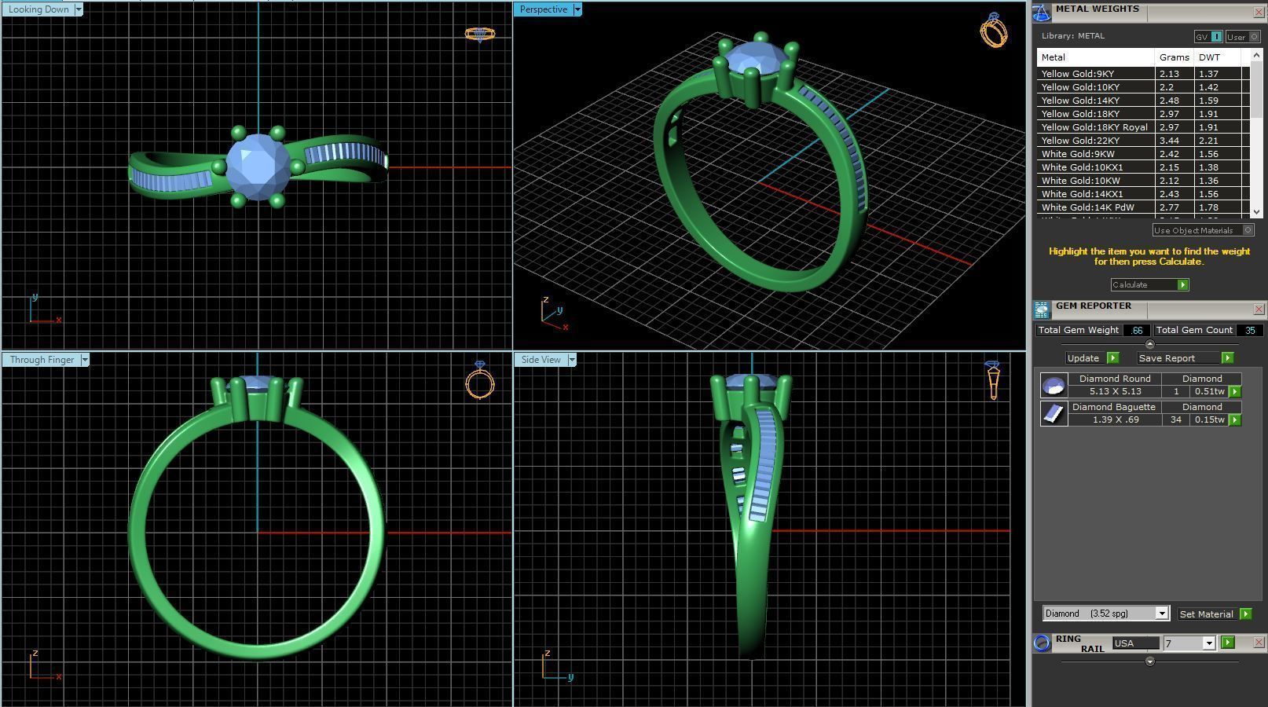Screen dimensions: 1268x707
Task: Click the Metal Weights panel icon
Action: [x=1041, y=13]
